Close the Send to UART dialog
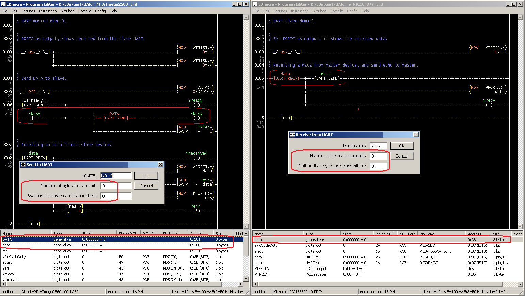Screen dimensions: 525x296 [x=160, y=165]
